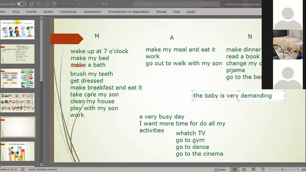Click the text 'clean my house'
The image size is (306, 172).
click(92, 101)
